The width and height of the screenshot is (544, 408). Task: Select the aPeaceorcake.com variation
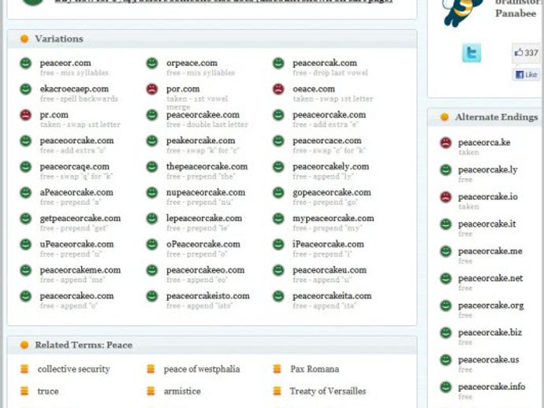(x=76, y=193)
